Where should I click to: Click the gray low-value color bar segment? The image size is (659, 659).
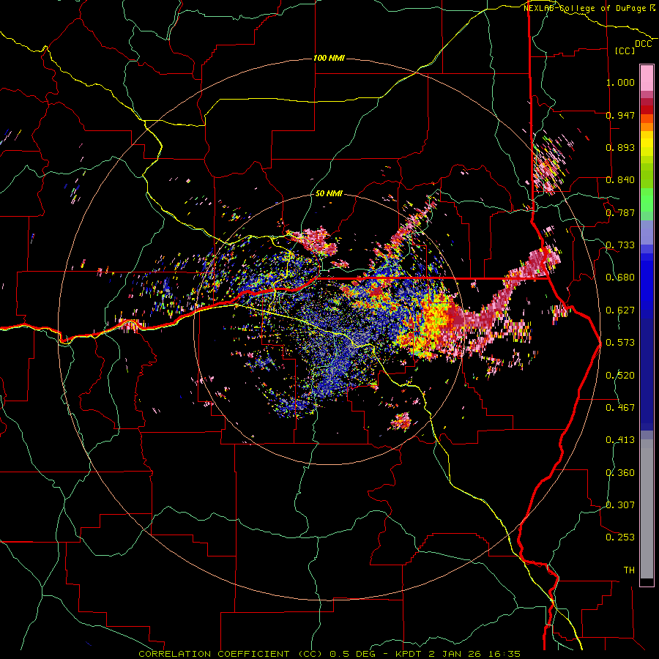(647, 509)
